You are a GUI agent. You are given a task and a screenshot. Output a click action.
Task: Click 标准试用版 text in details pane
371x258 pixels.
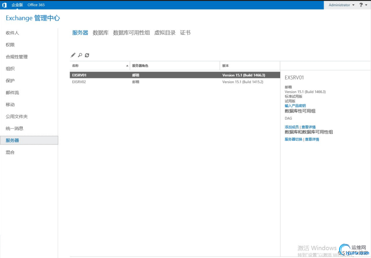click(x=294, y=97)
